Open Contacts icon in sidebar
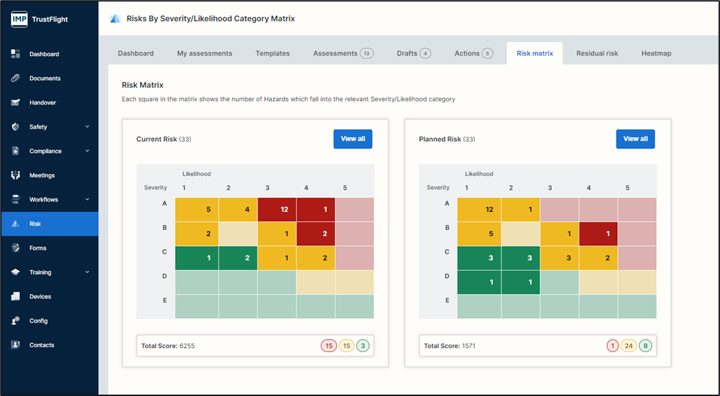The image size is (720, 396). pyautogui.click(x=15, y=345)
